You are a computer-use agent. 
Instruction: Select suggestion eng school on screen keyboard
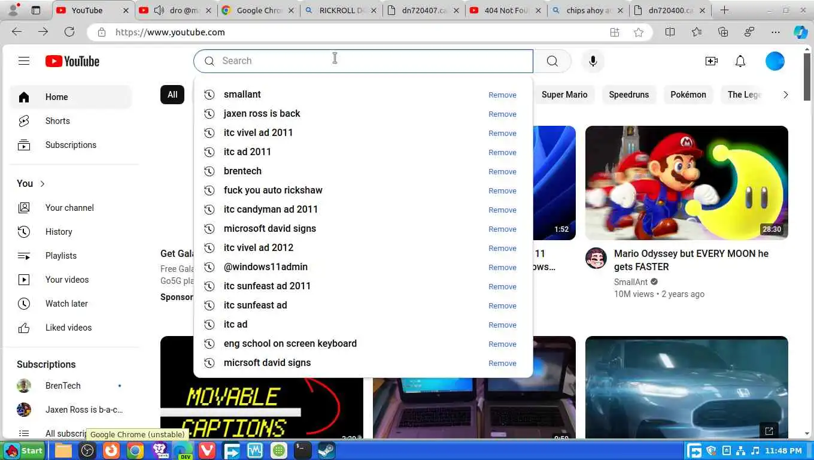point(290,343)
